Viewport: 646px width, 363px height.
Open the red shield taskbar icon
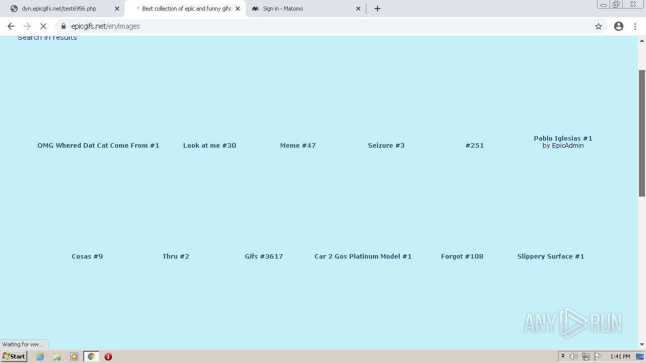tap(108, 356)
